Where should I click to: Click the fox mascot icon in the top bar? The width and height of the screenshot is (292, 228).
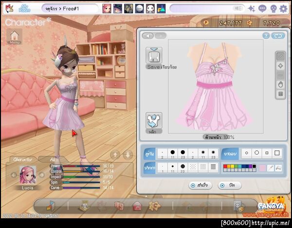coord(9,9)
